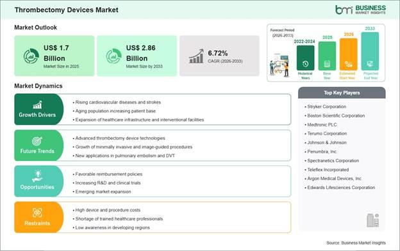Click the Opportunities lightbulb hand icon
Screen dimensions: 400x251
(x=37, y=176)
